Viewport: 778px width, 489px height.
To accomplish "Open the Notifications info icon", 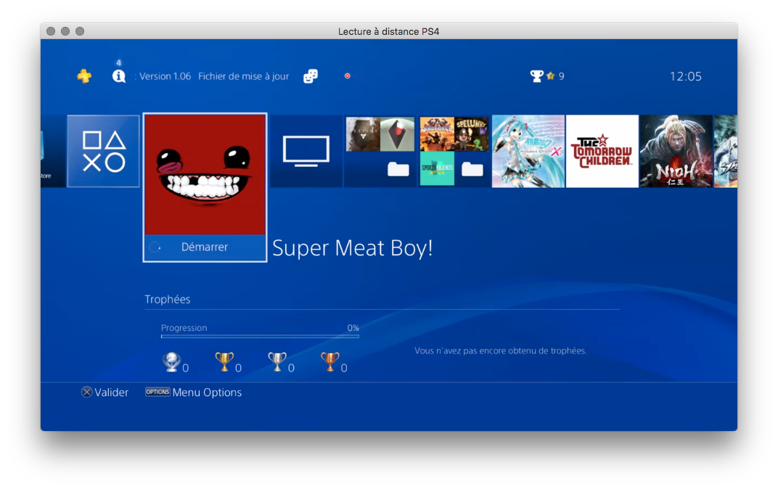I will coord(118,76).
